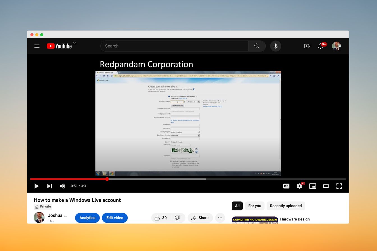Open the account avatar menu

pos(336,46)
